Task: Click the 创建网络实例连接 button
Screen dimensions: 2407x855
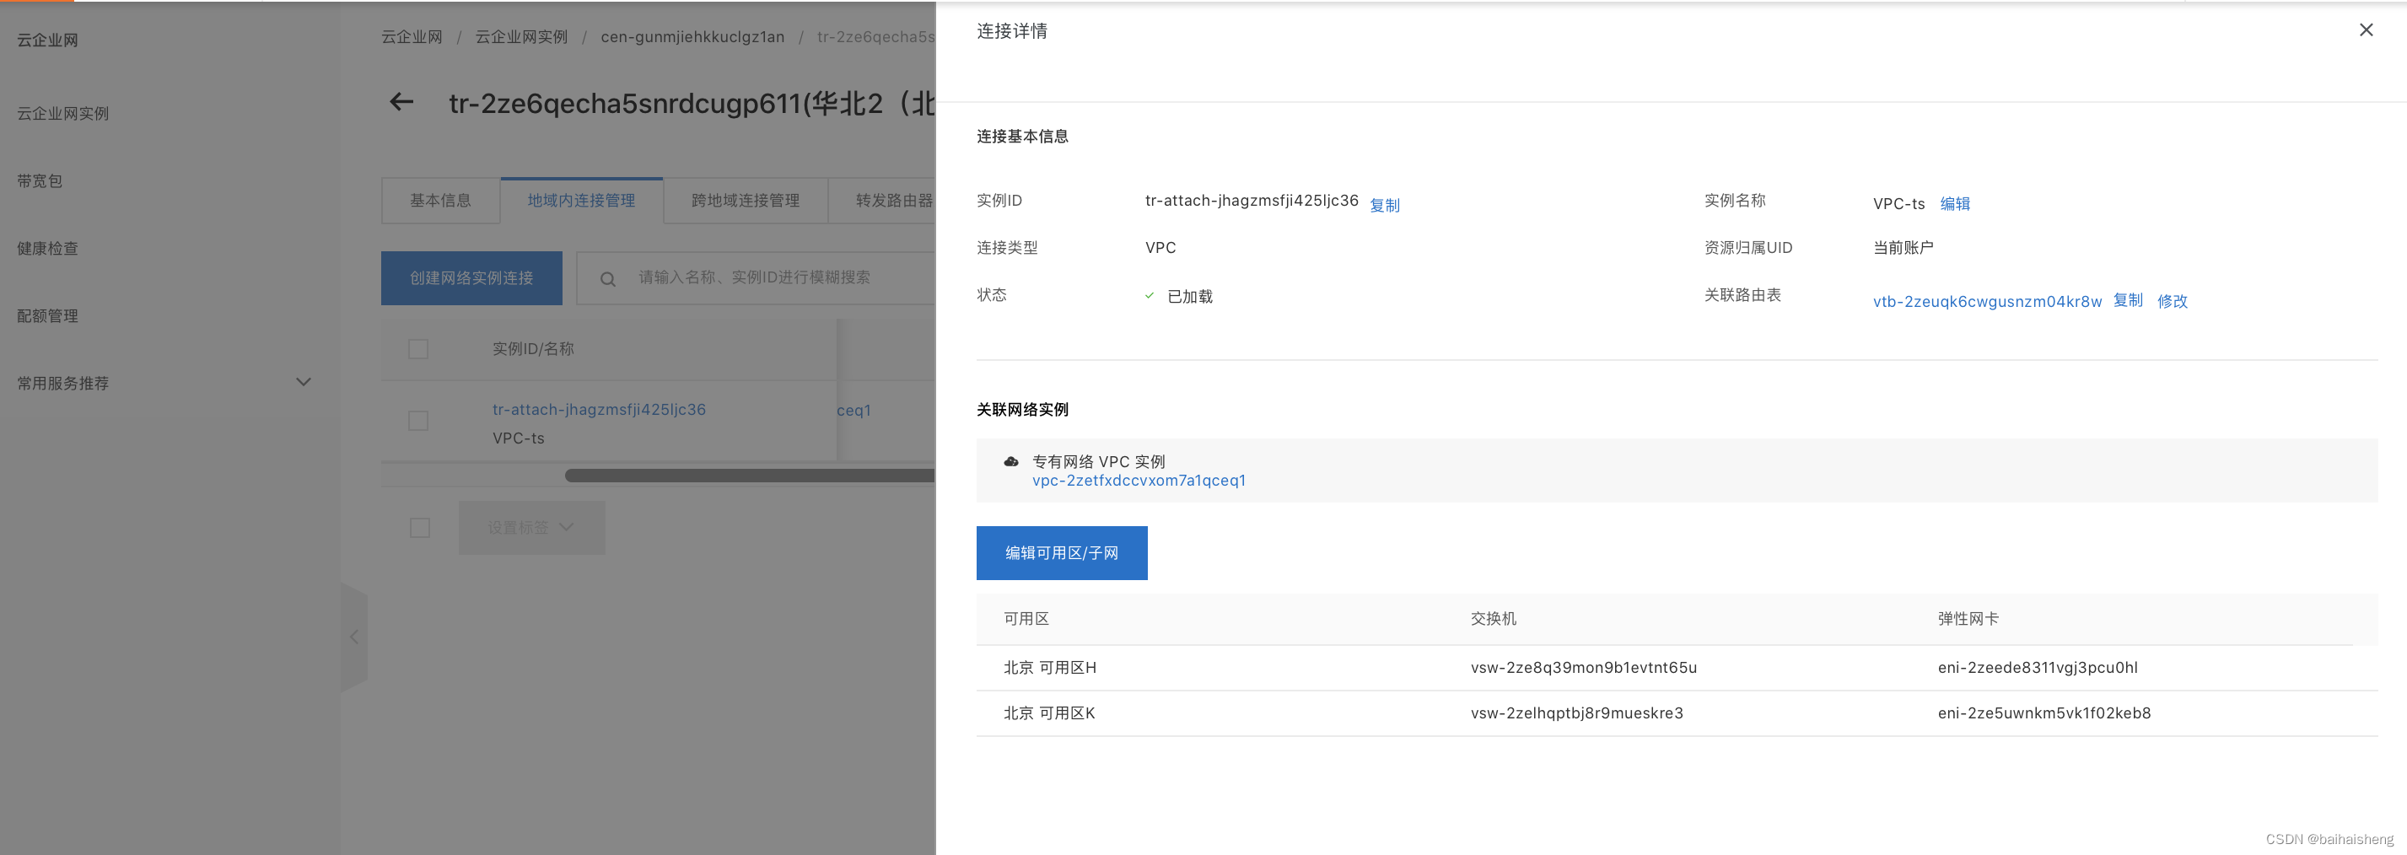Action: (x=471, y=277)
